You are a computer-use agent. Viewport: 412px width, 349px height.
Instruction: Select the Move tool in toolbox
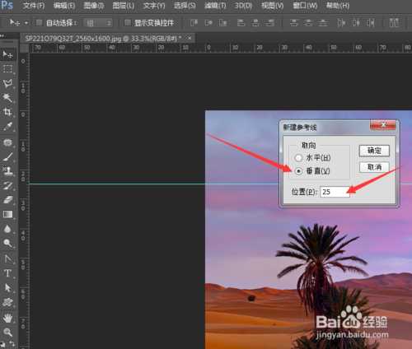[x=7, y=54]
